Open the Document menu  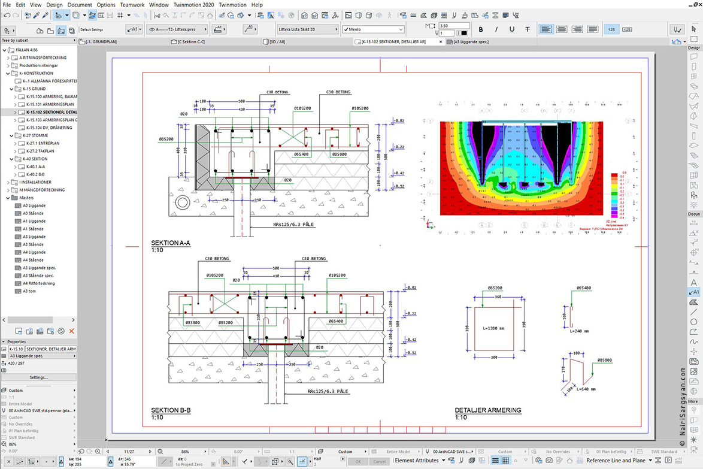click(80, 4)
